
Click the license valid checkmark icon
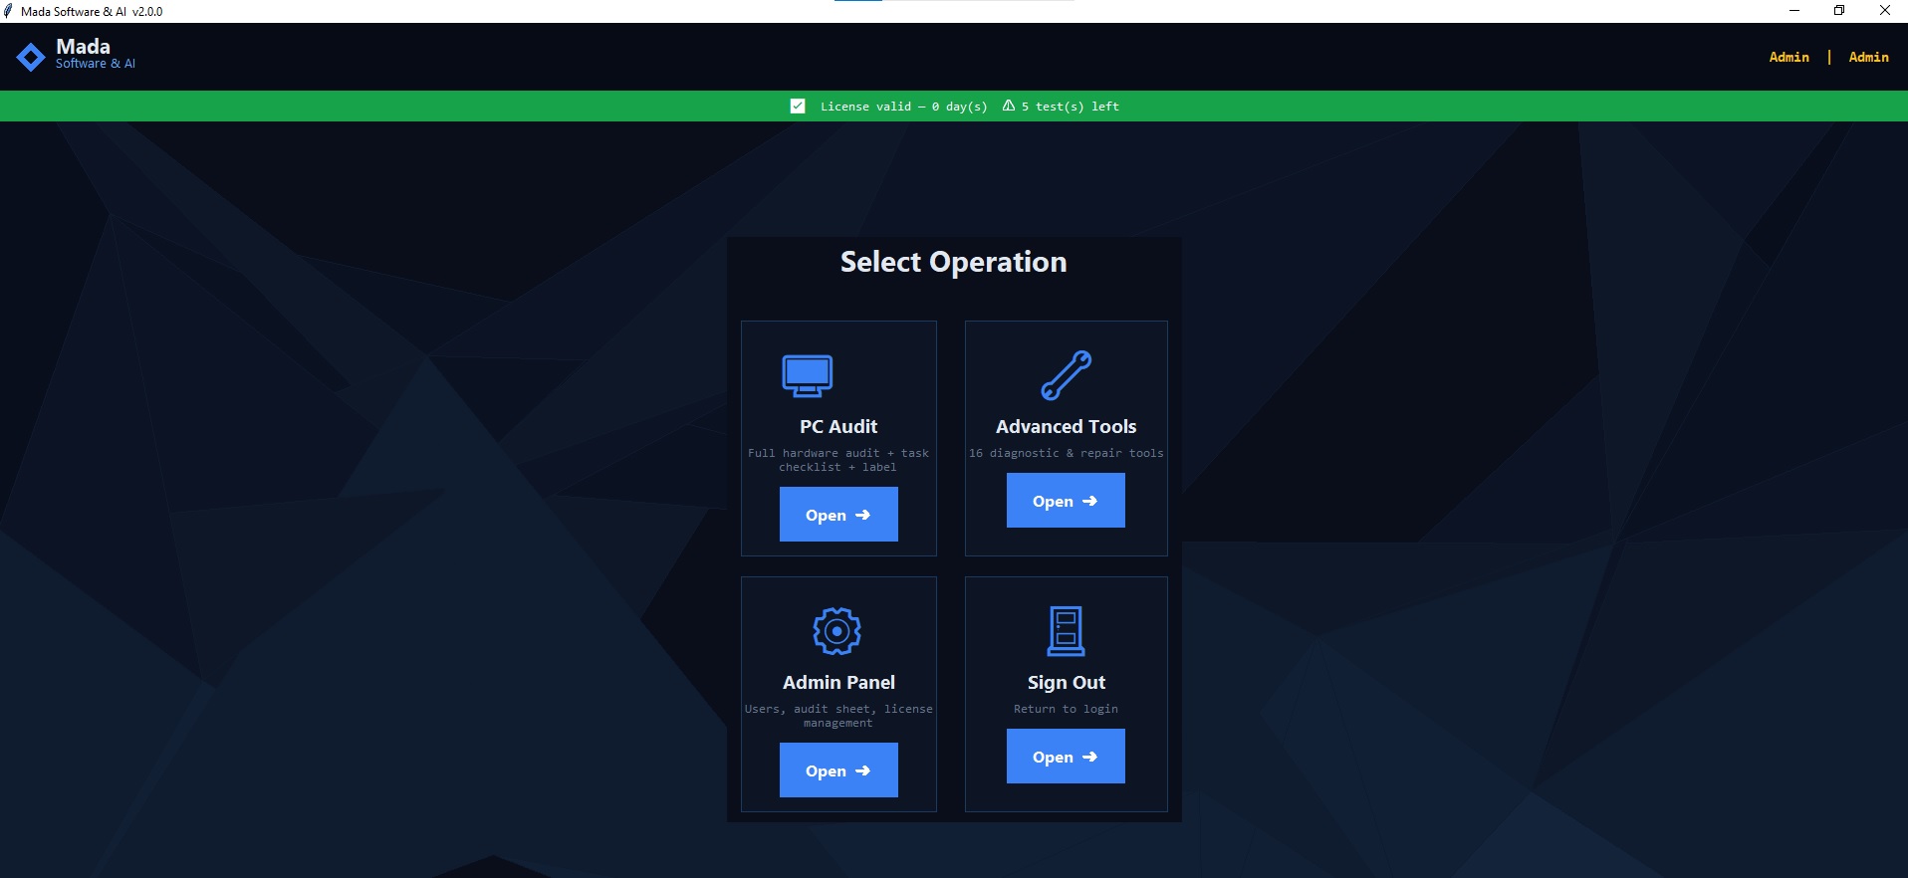point(798,106)
